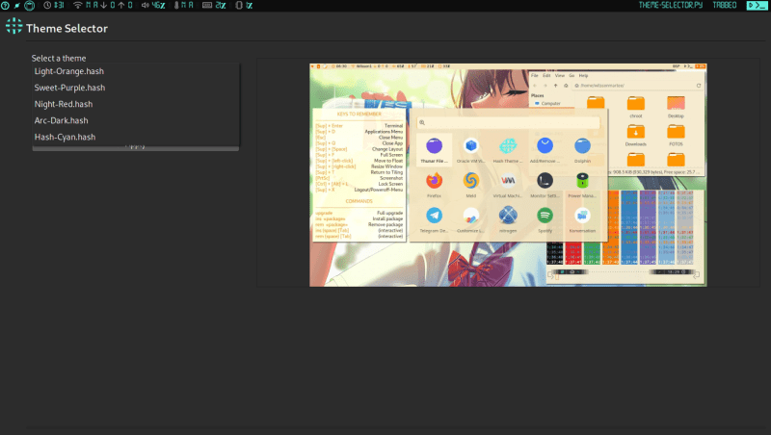Click the Theme Selector app logo icon
Viewport: 771px width, 435px height.
13,28
